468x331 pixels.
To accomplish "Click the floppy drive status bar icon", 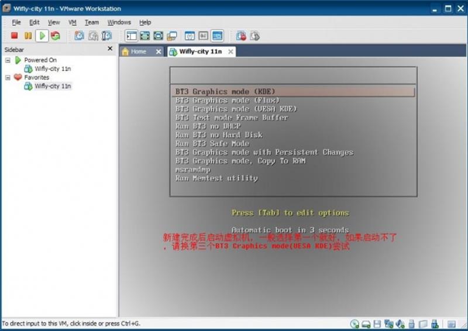I will coord(377,324).
